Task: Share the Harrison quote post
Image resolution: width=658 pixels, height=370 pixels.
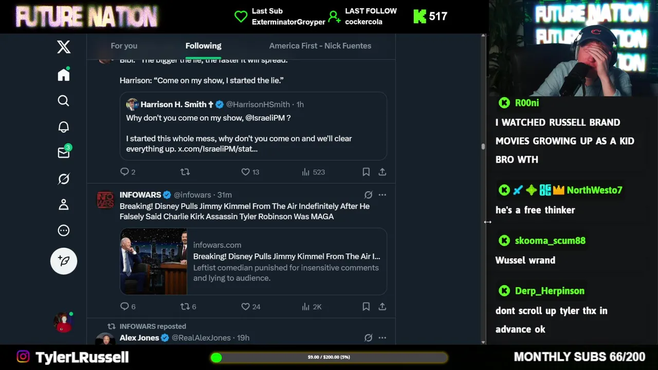Action: click(x=382, y=172)
